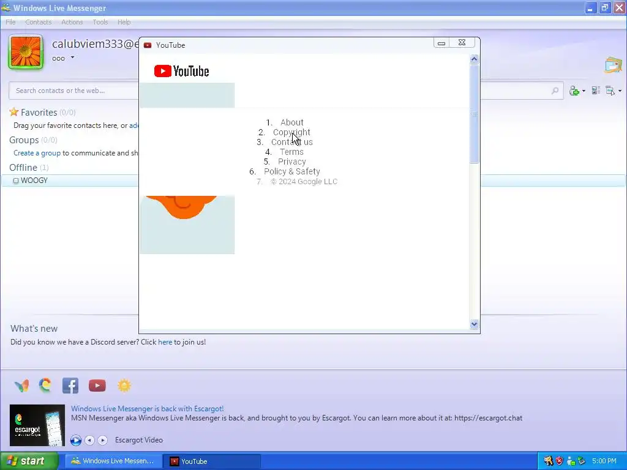Click the YouTube window scroll up arrow
This screenshot has width=627, height=470.
475,59
